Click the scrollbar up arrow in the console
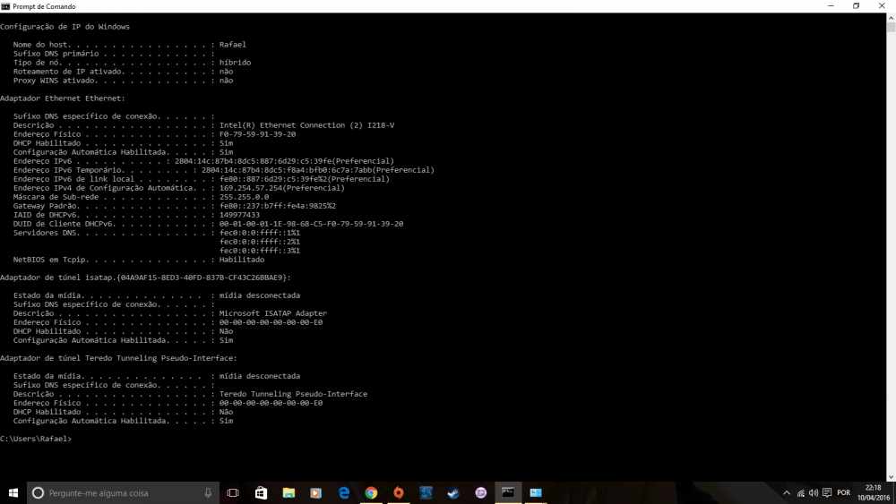Image resolution: width=896 pixels, height=504 pixels. 891,16
